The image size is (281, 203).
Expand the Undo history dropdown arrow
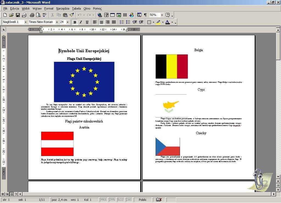pyautogui.click(x=84, y=15)
